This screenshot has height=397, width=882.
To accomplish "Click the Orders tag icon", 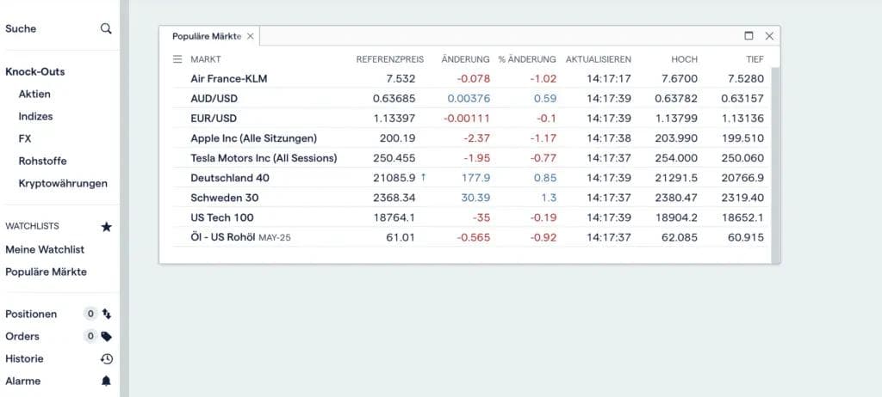I will (107, 337).
